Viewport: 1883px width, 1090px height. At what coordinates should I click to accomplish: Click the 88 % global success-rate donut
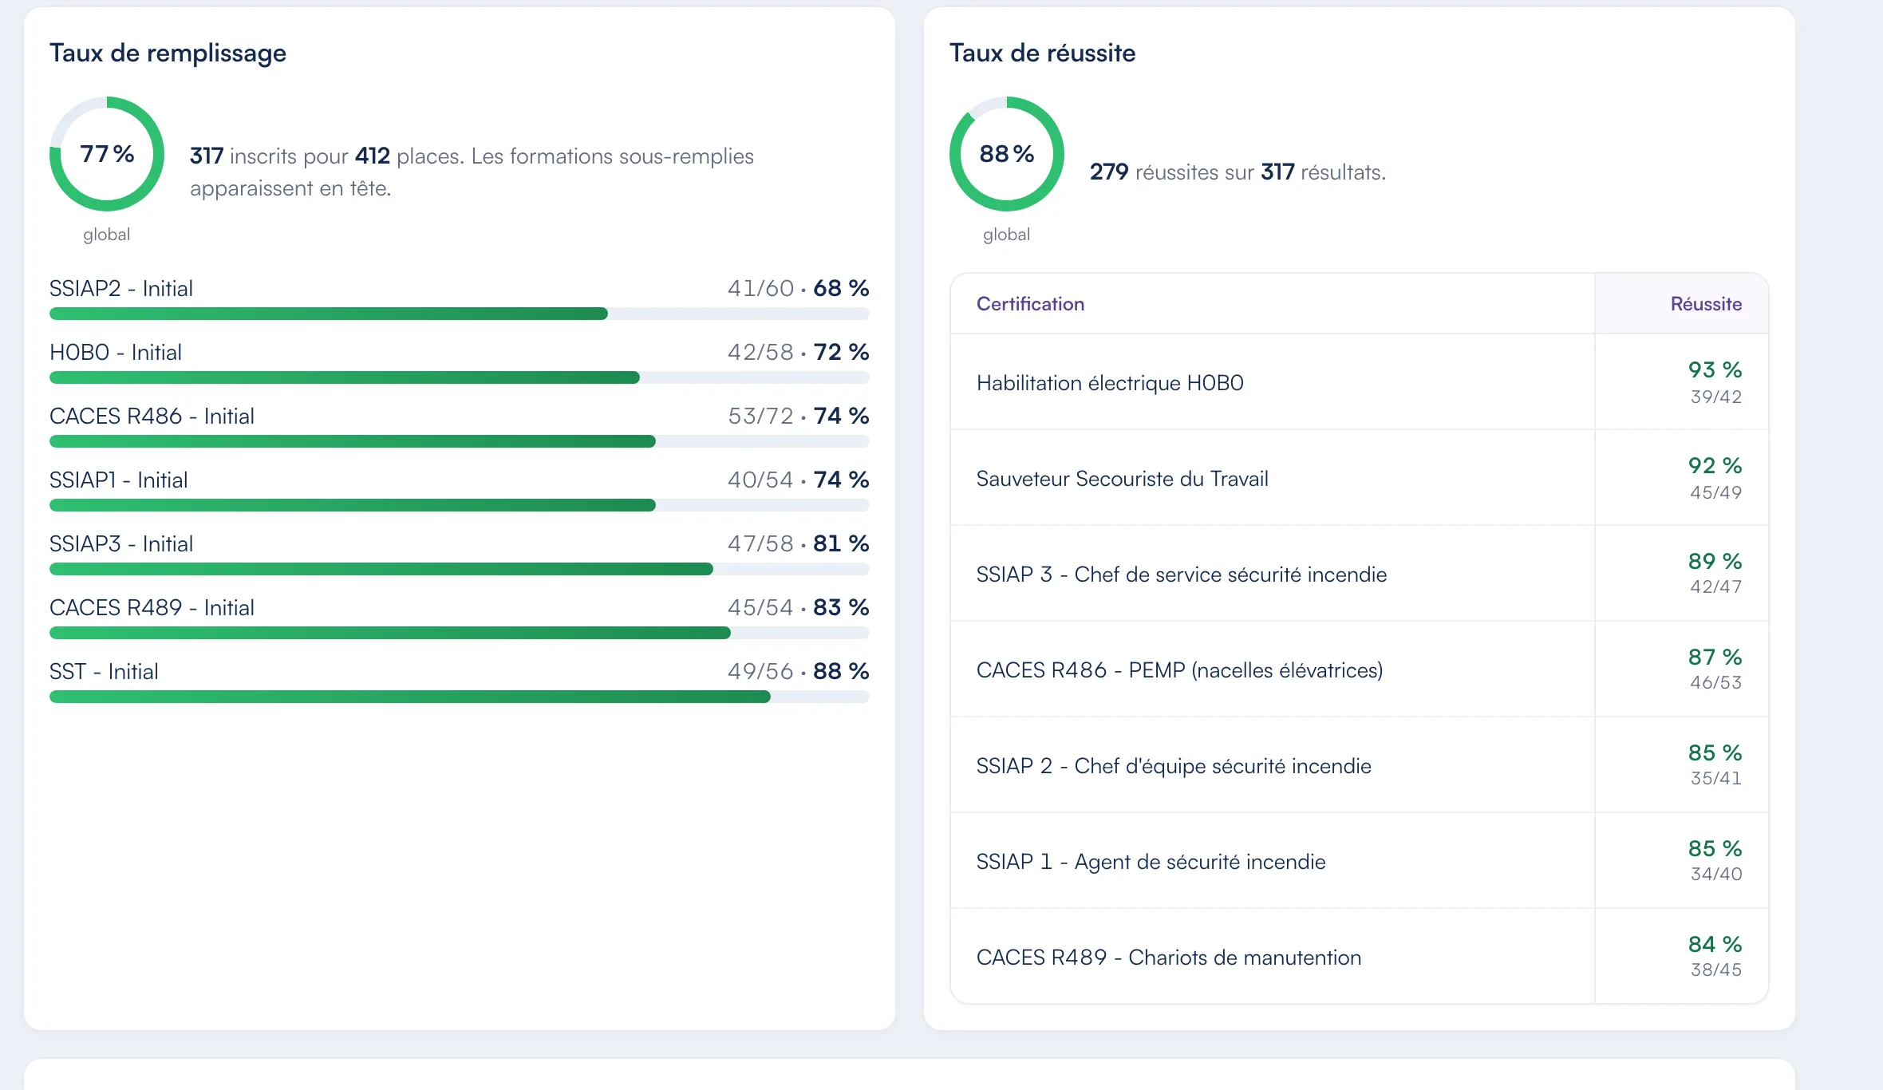pos(1007,154)
